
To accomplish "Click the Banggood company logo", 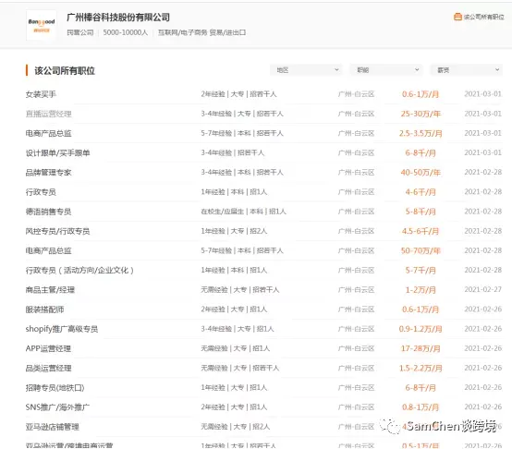I will click(x=42, y=25).
